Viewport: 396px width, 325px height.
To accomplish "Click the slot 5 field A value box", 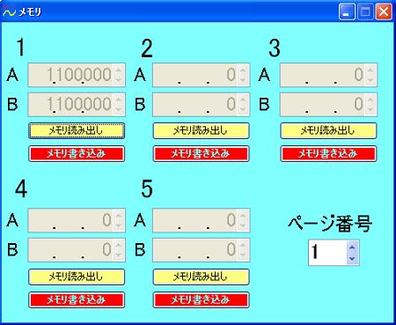I will (x=201, y=220).
